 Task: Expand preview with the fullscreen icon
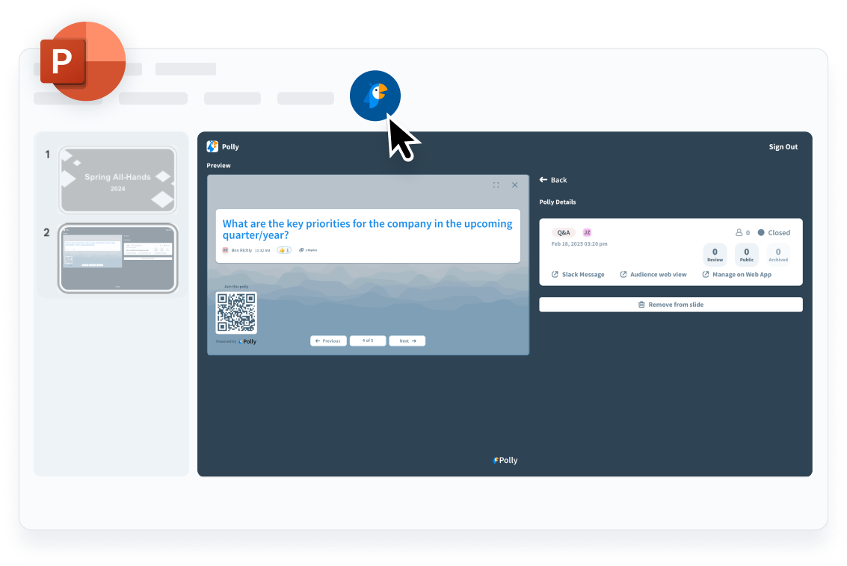tap(496, 185)
